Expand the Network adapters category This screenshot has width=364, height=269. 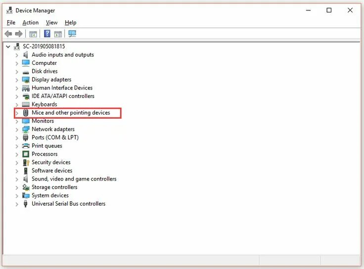pos(17,130)
